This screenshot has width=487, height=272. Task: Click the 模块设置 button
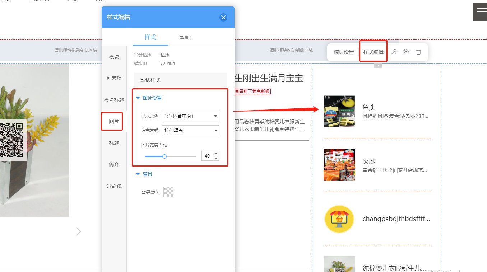click(x=344, y=52)
